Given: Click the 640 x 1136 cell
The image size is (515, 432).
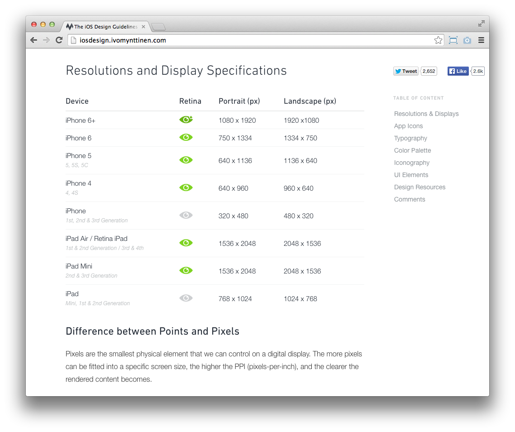Looking at the screenshot, I should click(235, 161).
